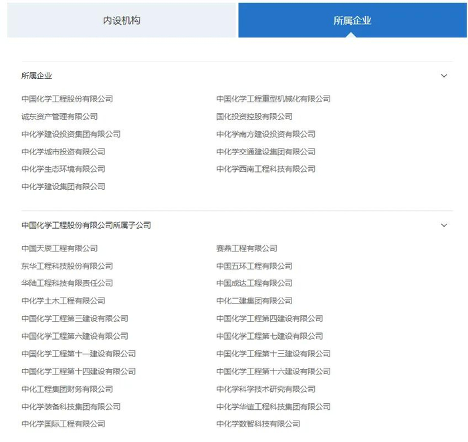The image size is (468, 442).
Task: Visit 中化学西南工程科技有限公司
Action: tap(266, 169)
